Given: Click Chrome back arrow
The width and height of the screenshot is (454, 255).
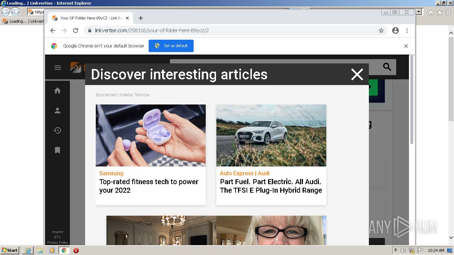Looking at the screenshot, I should click(x=53, y=30).
